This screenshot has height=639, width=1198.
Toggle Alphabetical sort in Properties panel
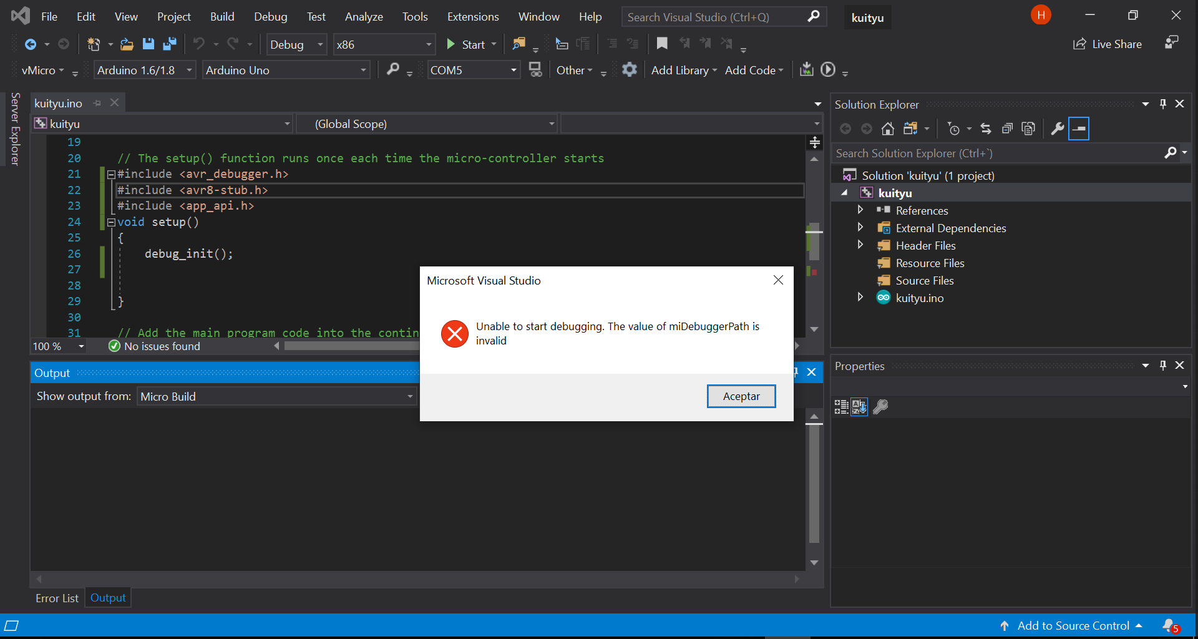coord(859,407)
